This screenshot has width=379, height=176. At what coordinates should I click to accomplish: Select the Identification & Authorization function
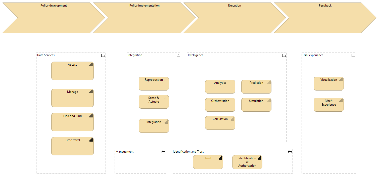click(x=247, y=162)
